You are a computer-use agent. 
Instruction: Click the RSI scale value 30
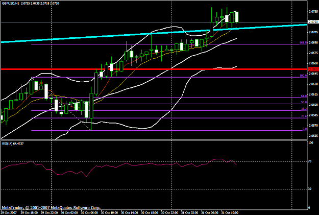pos(310,189)
